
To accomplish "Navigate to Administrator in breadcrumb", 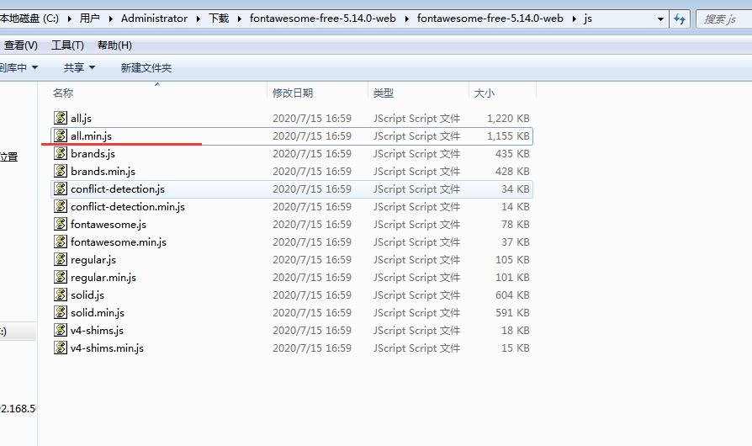I will pos(154,19).
